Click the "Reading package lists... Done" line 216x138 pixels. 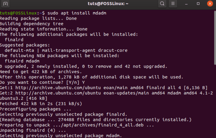pos(38,18)
